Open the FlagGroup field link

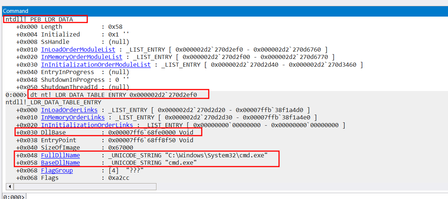57,170
